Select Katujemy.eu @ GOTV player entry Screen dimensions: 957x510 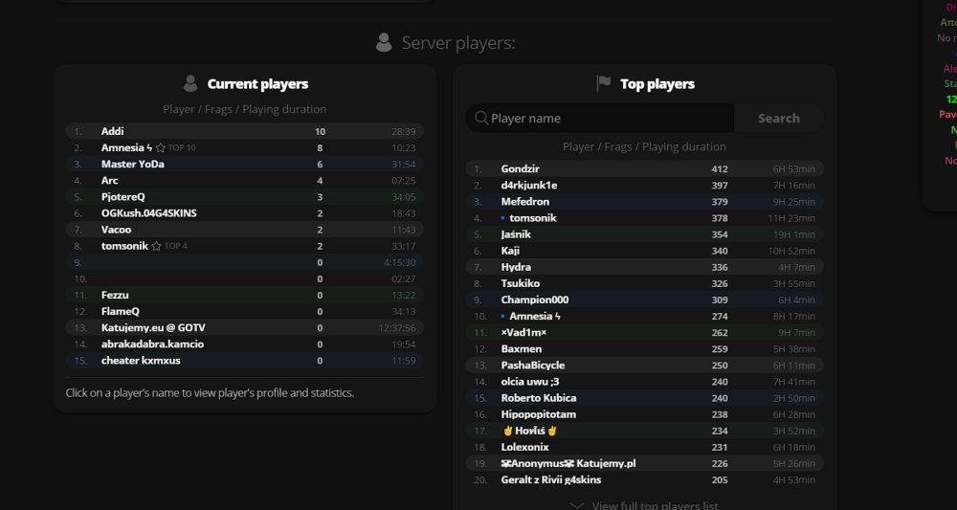153,327
